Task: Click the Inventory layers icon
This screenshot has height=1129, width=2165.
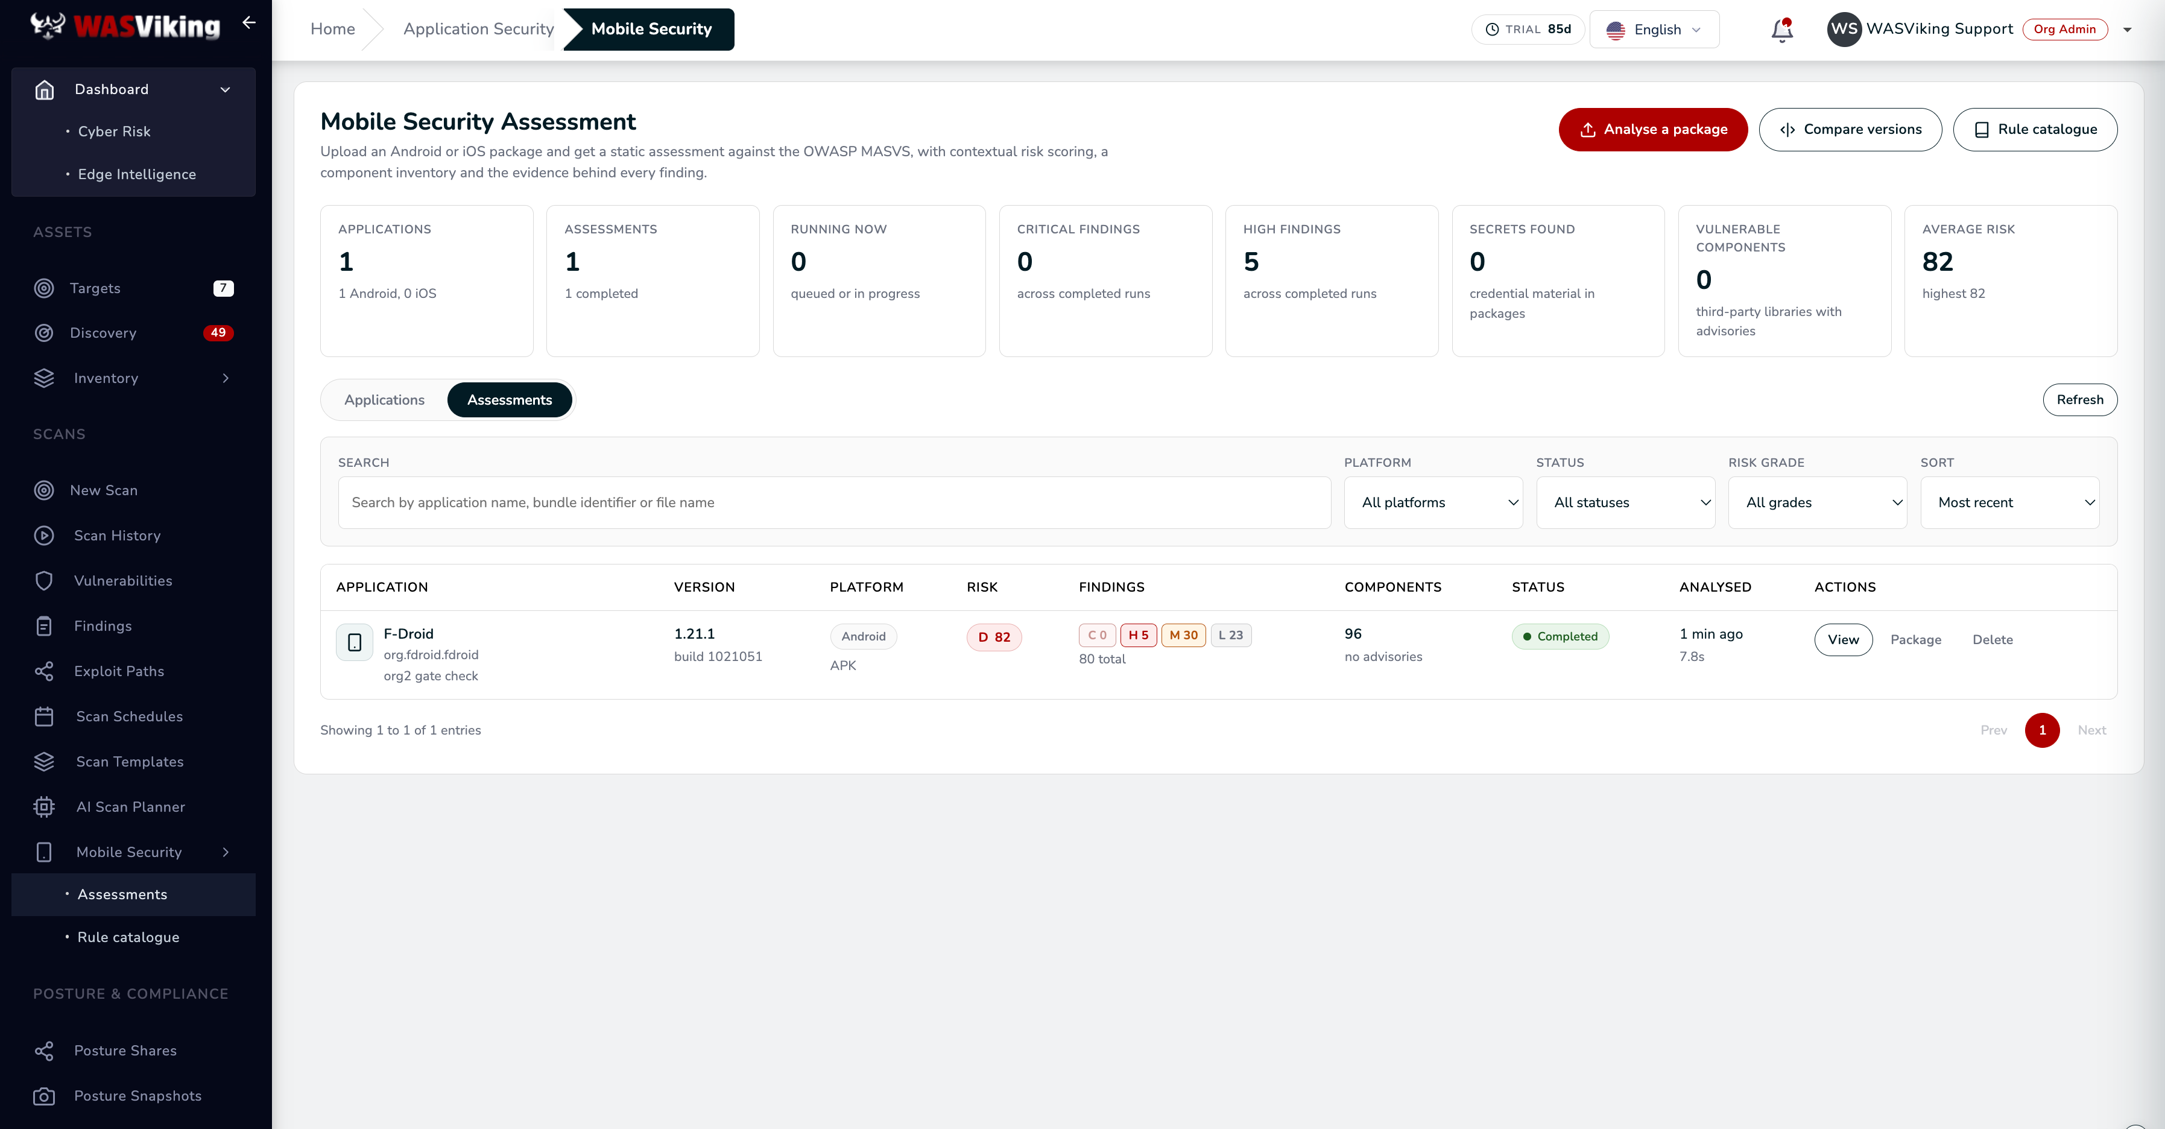Action: pos(43,378)
